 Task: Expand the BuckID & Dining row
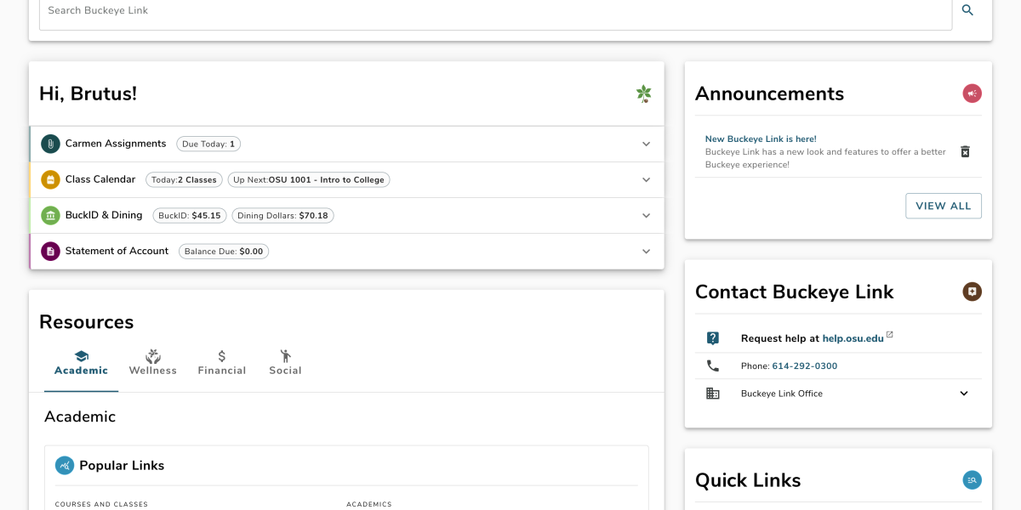tap(646, 216)
